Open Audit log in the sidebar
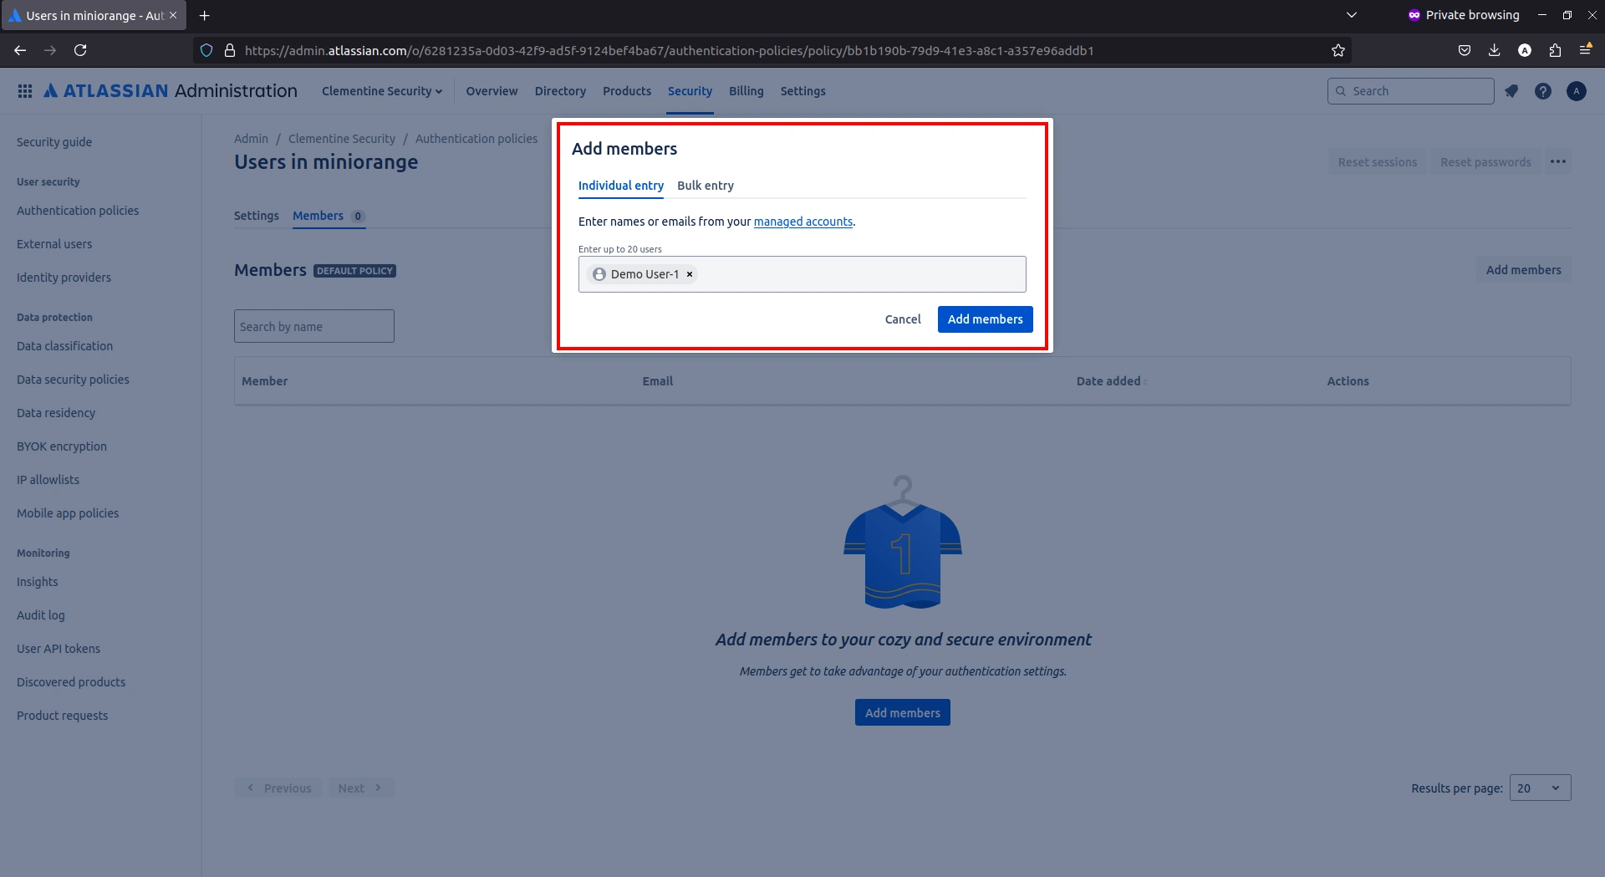Screen dimensions: 1605x877 (x=40, y=615)
